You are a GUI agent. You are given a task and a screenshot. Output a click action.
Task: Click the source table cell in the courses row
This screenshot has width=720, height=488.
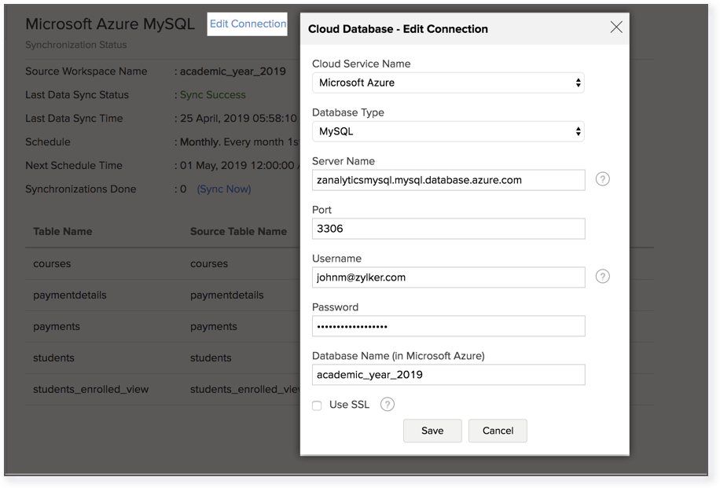click(x=209, y=263)
